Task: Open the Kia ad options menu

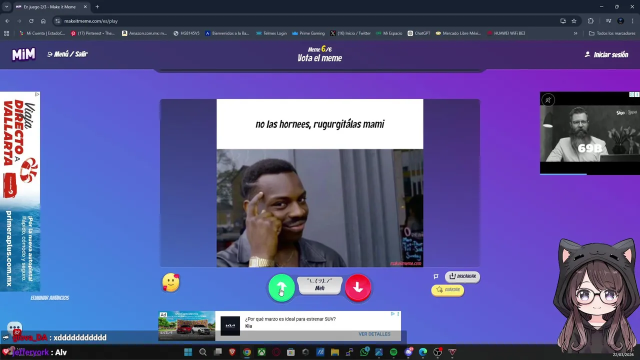Action: coord(398,314)
